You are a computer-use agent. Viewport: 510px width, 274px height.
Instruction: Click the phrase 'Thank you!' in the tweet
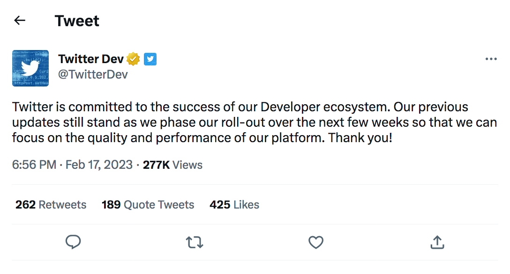click(360, 138)
